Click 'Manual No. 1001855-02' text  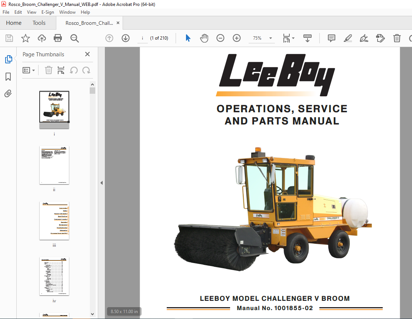[x=275, y=308]
